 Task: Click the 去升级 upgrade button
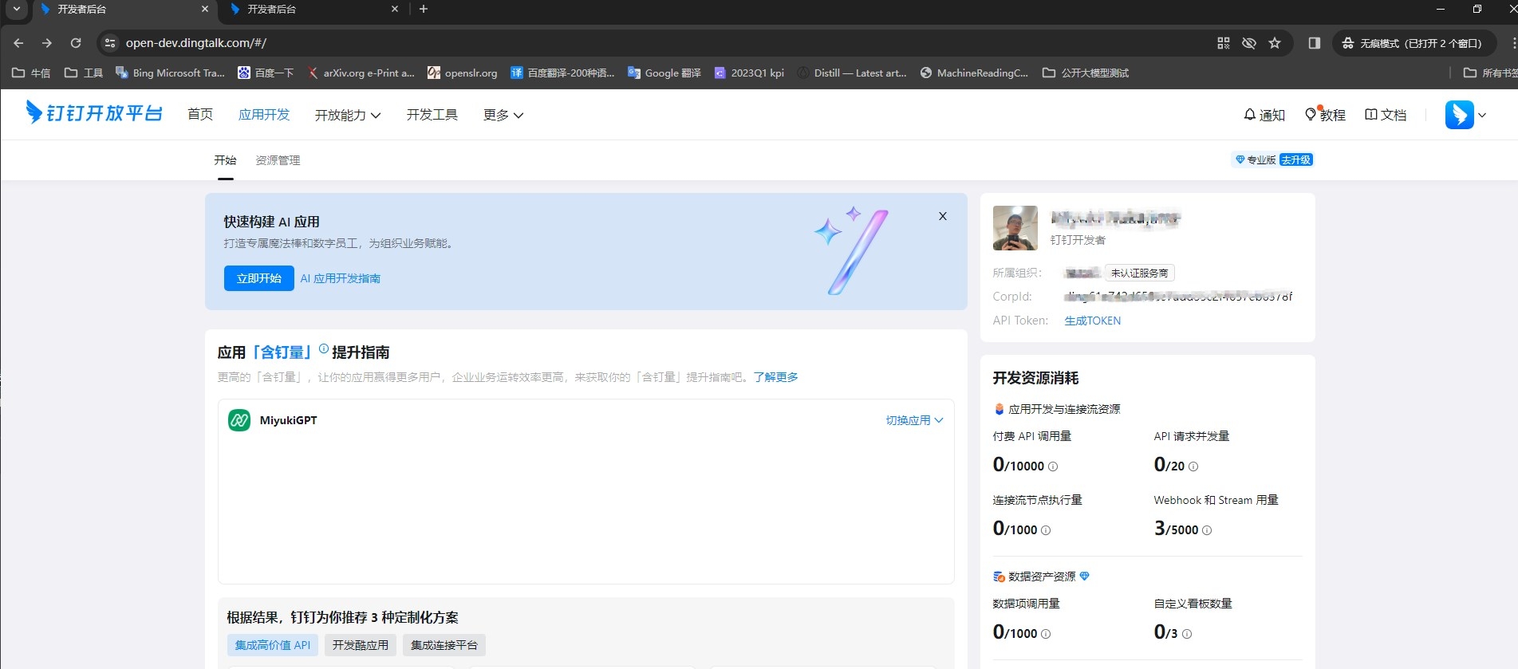pos(1296,159)
